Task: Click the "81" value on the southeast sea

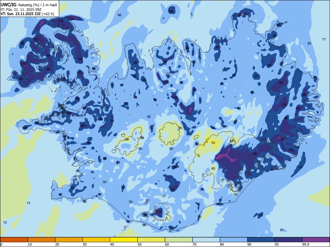Action: [x=282, y=230]
